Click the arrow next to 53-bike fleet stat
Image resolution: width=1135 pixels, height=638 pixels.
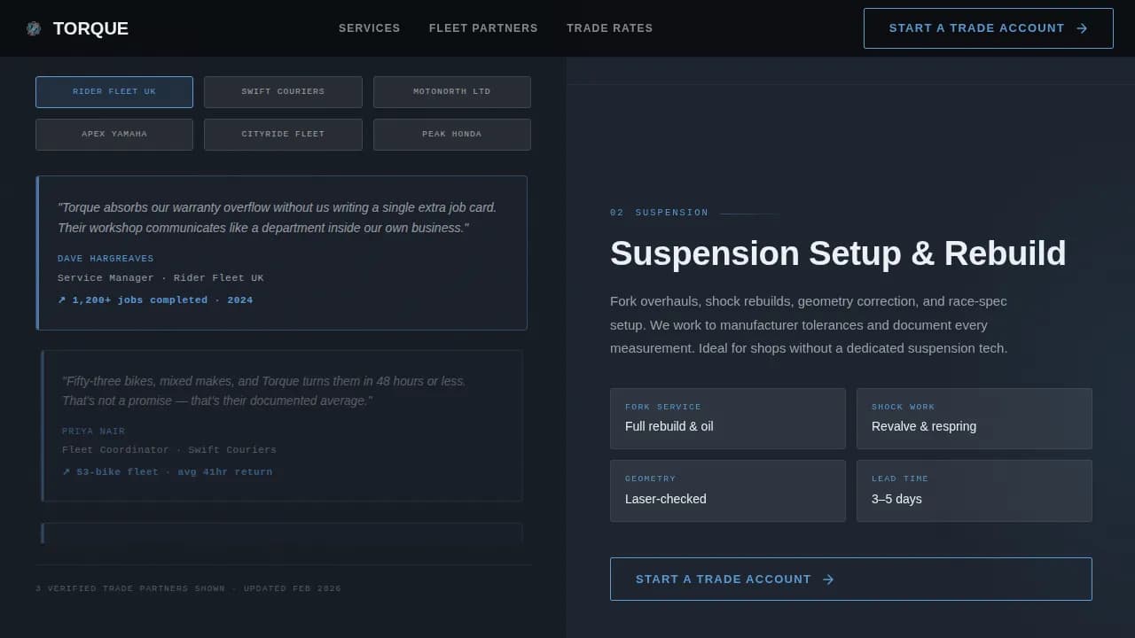coord(65,471)
